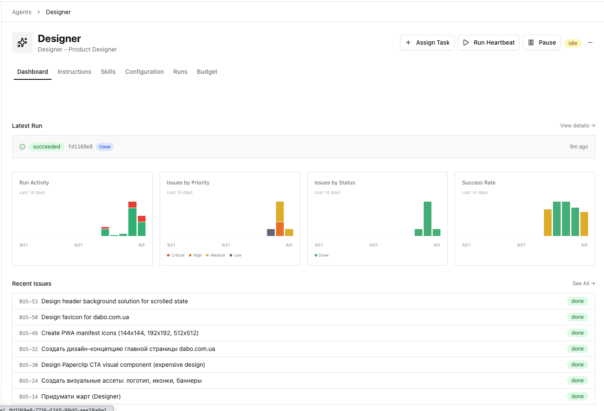Click the green success checkmark beside succeeded

tap(22, 147)
